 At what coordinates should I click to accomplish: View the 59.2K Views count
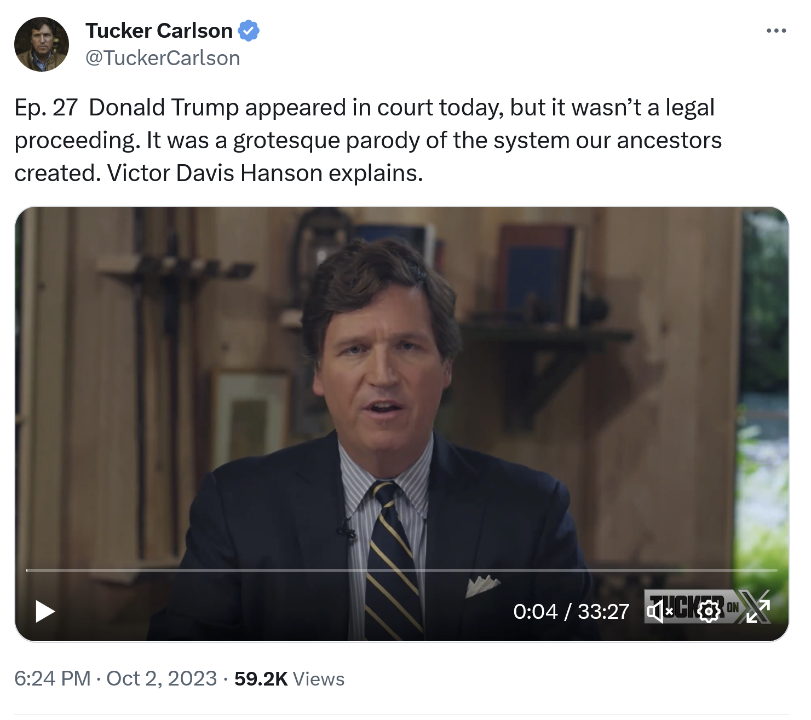click(x=289, y=678)
